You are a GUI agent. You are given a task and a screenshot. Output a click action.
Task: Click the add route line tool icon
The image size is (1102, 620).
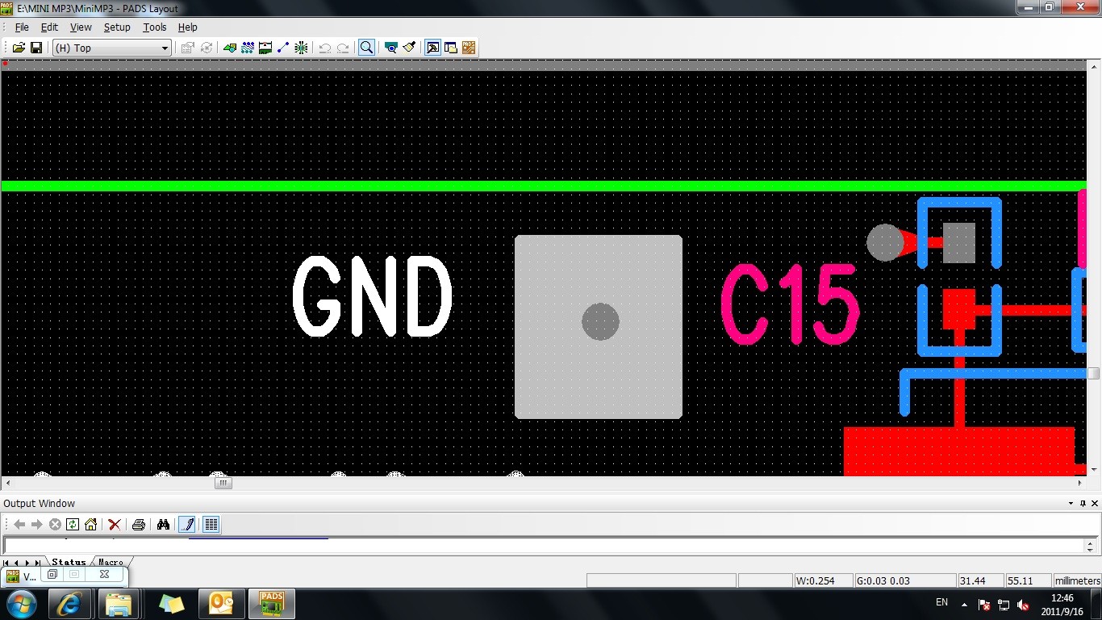point(283,48)
